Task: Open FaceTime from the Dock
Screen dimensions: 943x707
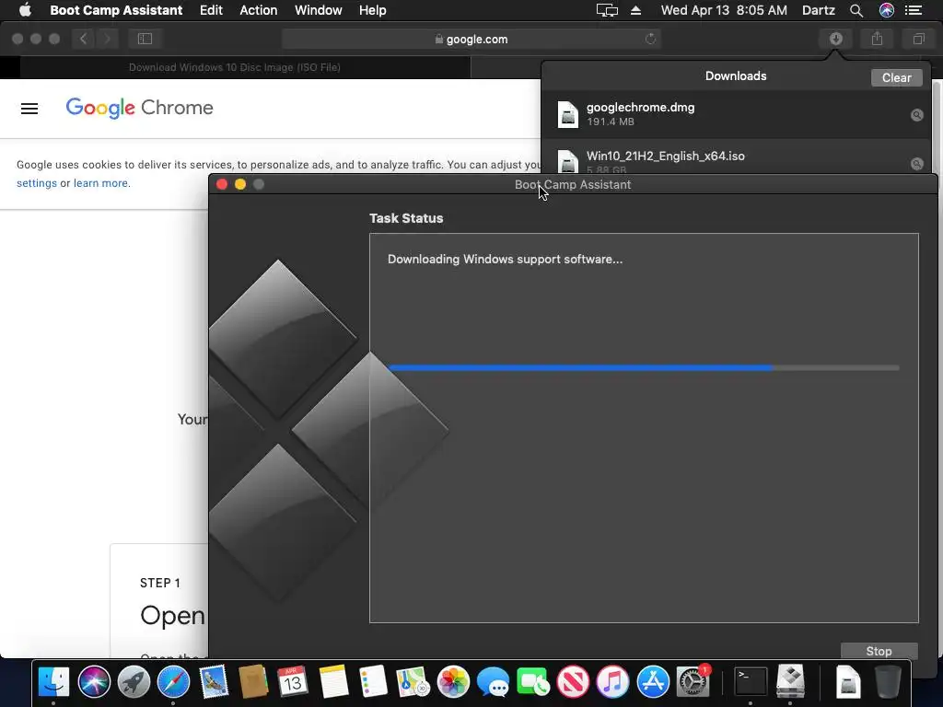Action: tap(533, 682)
